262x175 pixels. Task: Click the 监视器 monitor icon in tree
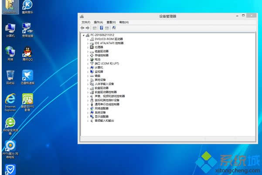pyautogui.click(x=92, y=72)
